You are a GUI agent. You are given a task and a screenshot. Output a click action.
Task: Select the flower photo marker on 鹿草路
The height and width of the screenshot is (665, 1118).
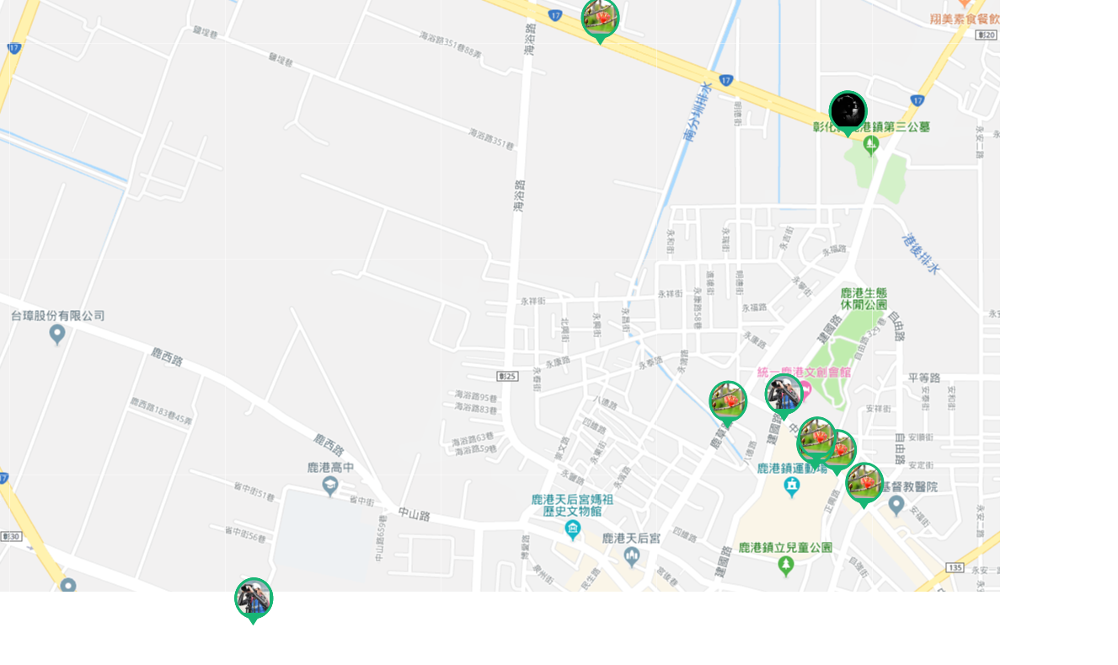tap(728, 400)
